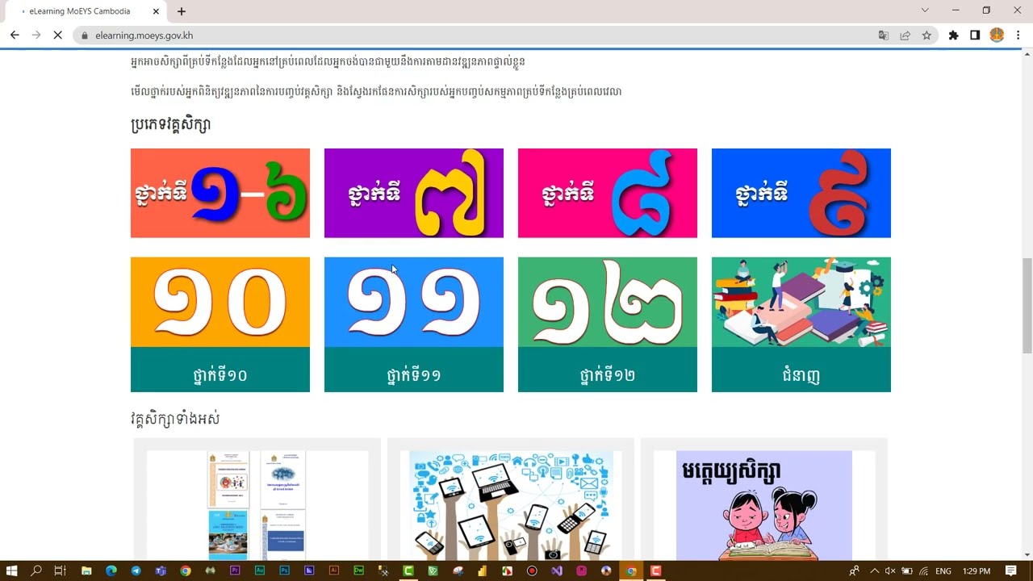Image resolution: width=1033 pixels, height=581 pixels.
Task: Open the Grade 8 pink banner
Action: click(x=608, y=193)
